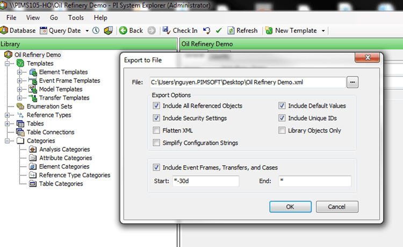403x247 pixels.
Task: Expand the Element Templates node
Action: point(19,72)
